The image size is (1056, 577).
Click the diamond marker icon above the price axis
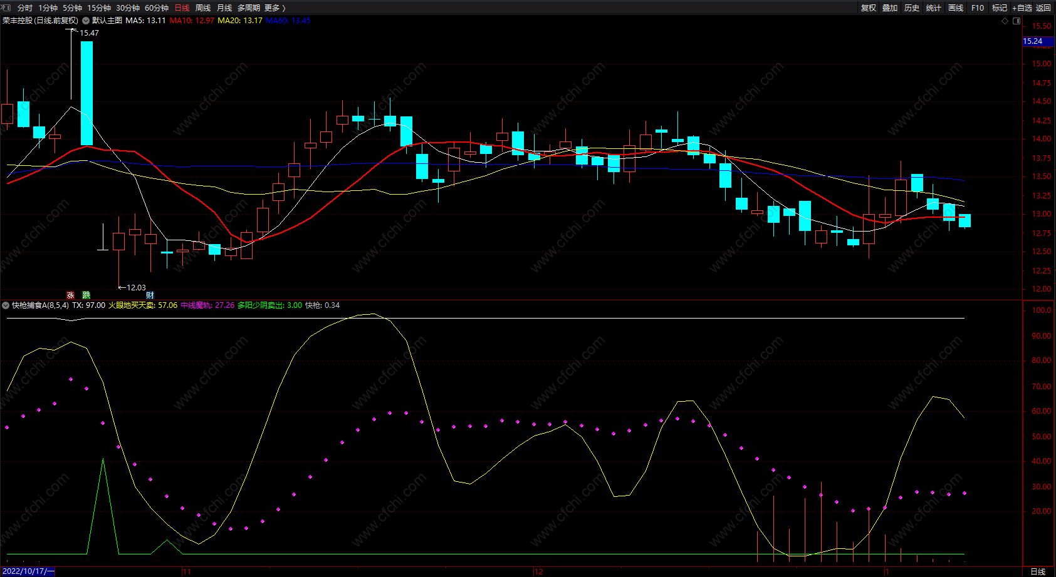(x=1005, y=21)
